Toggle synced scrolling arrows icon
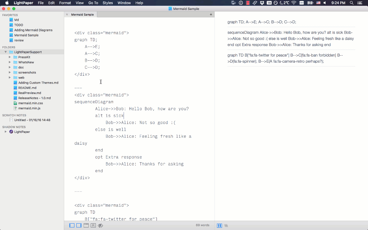 coord(219,225)
